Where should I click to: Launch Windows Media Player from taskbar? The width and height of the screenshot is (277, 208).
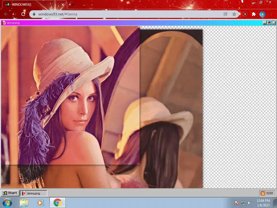(x=41, y=203)
